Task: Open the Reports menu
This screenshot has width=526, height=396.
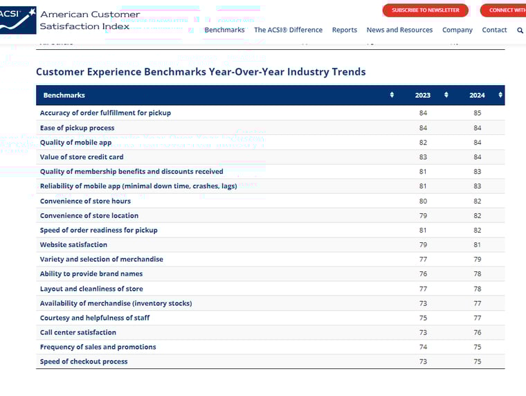Action: point(345,30)
